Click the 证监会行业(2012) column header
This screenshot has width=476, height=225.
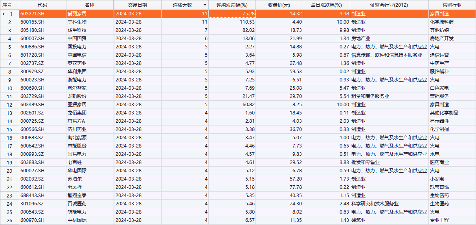pos(389,5)
